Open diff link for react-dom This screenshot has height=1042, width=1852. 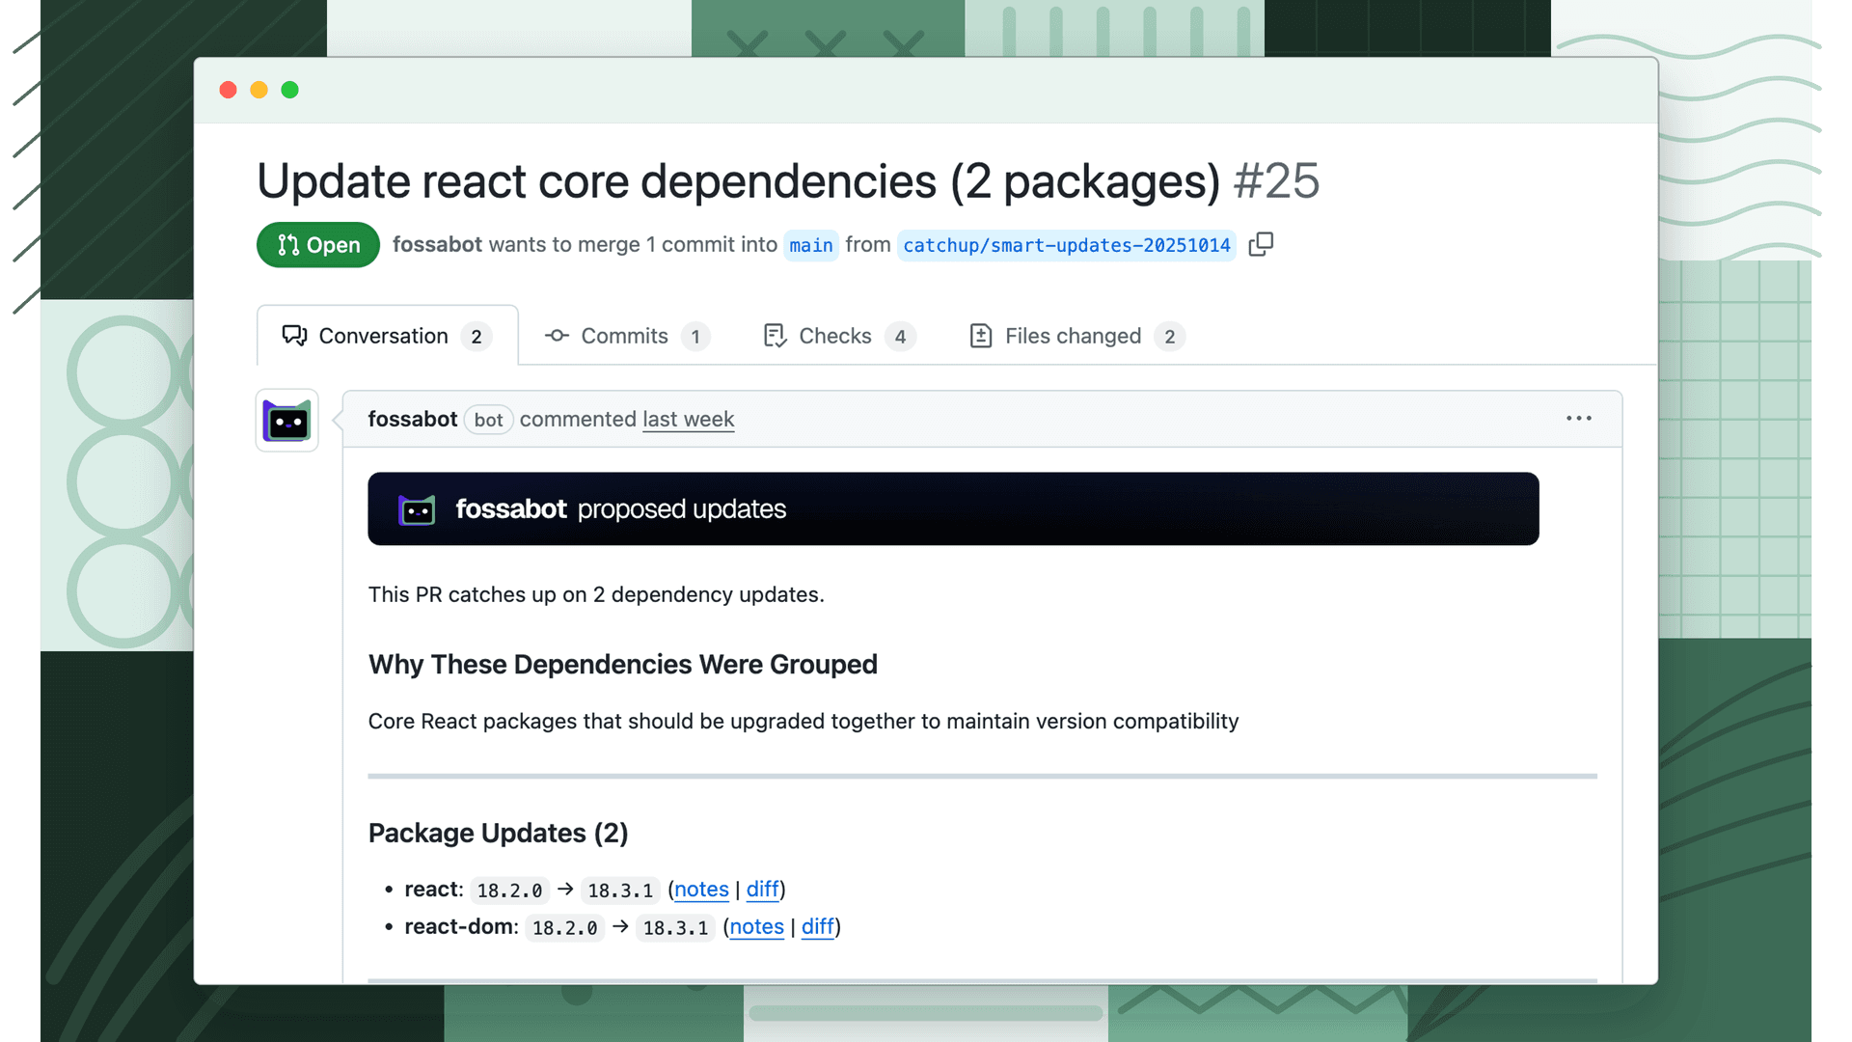[x=817, y=926]
